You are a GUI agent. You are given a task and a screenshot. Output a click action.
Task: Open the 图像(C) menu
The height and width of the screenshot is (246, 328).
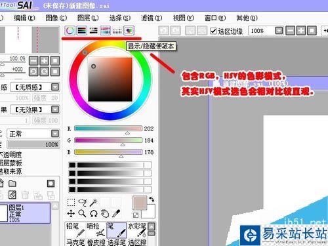pyautogui.click(x=56, y=18)
